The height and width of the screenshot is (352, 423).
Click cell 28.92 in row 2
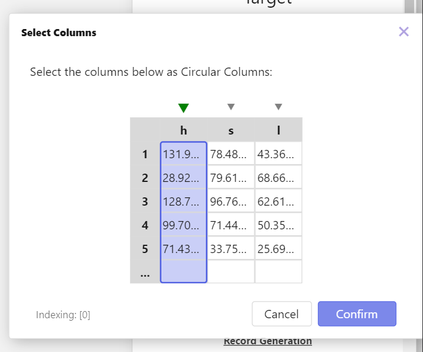(x=183, y=178)
